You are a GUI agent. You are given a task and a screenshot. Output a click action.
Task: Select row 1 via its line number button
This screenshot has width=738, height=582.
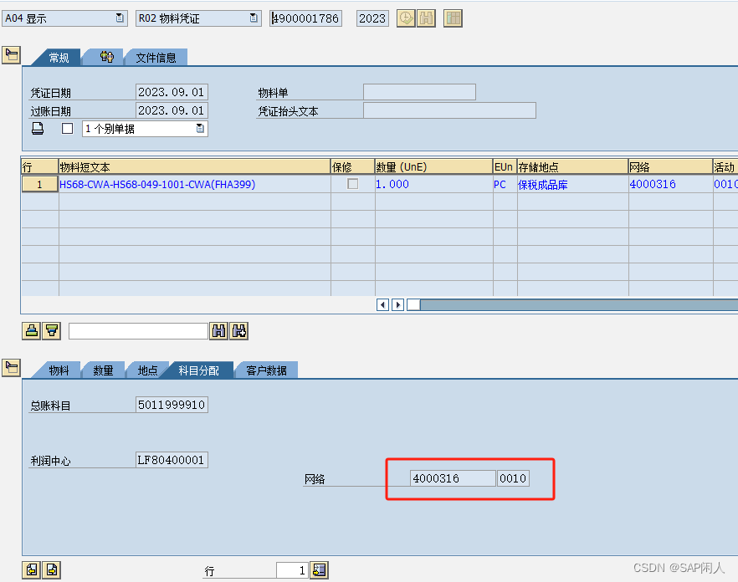39,184
